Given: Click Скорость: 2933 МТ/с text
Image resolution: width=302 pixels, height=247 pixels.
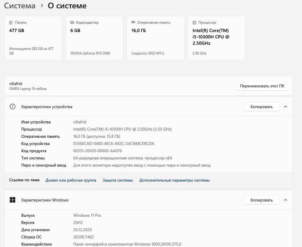Looking at the screenshot, I should coord(148,53).
